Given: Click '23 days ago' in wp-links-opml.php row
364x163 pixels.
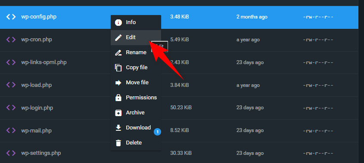Looking at the screenshot, I should click(250, 62).
